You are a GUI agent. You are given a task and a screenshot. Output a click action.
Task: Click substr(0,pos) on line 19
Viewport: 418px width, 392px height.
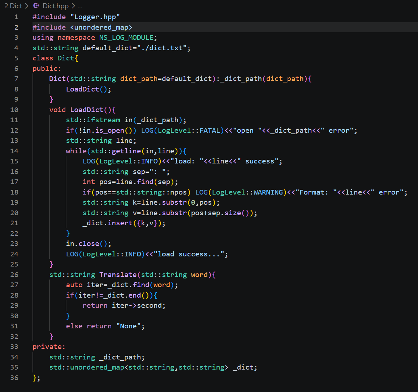pos(189,203)
